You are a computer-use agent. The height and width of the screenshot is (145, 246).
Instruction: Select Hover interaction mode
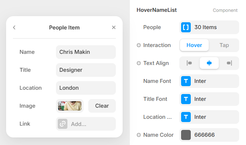(194, 45)
